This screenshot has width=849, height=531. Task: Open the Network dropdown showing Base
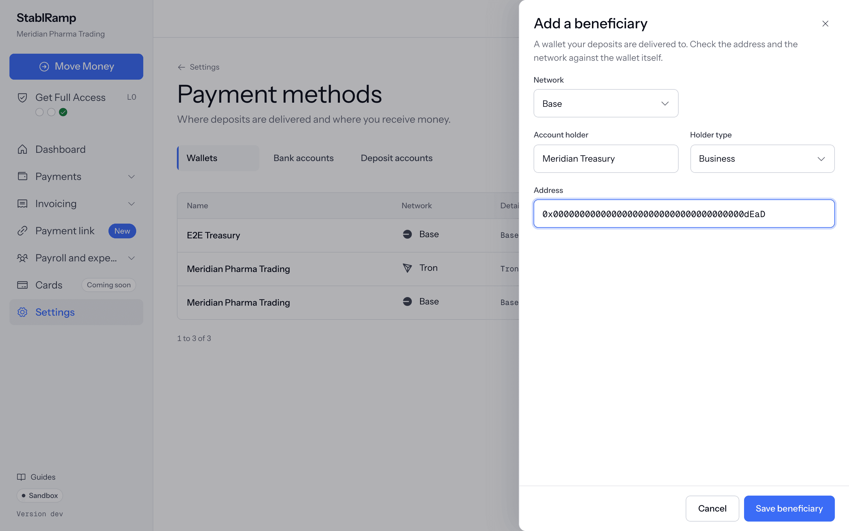click(x=606, y=103)
